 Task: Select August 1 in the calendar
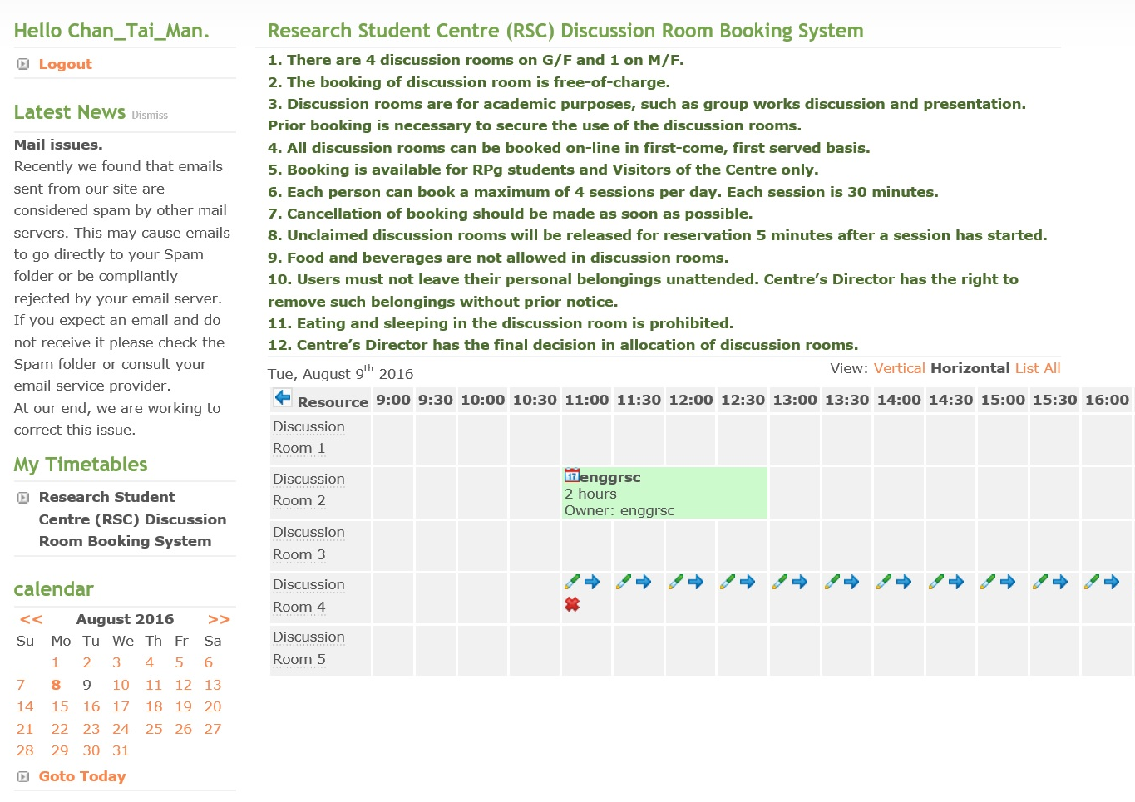tap(56, 662)
